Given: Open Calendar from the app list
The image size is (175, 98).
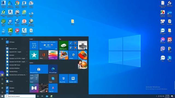Looking at the screenshot, I should point(16,91).
